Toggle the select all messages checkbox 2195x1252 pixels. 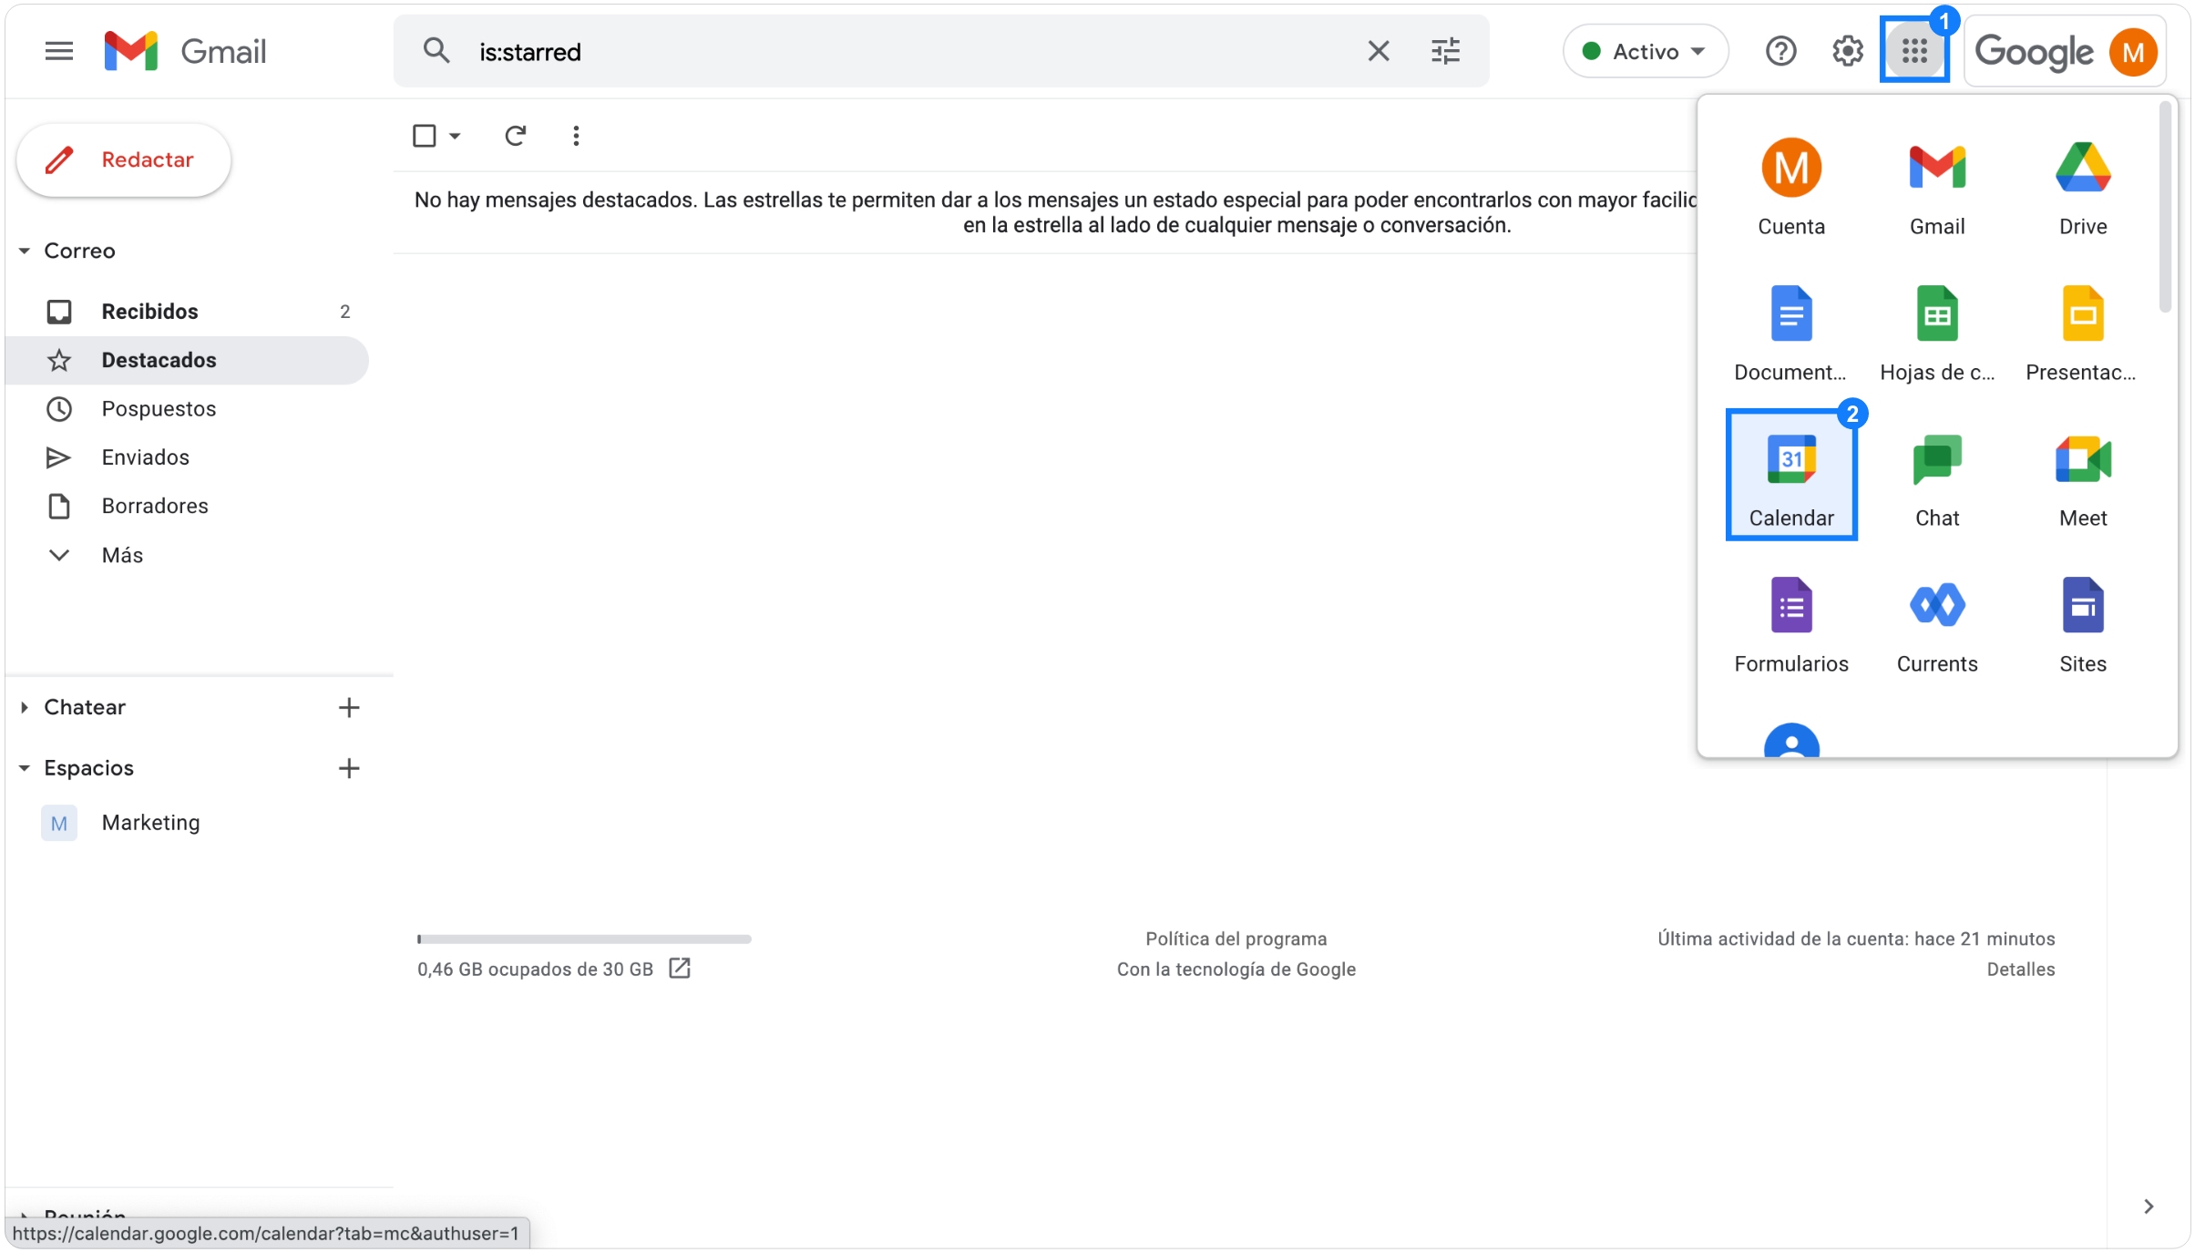(424, 136)
